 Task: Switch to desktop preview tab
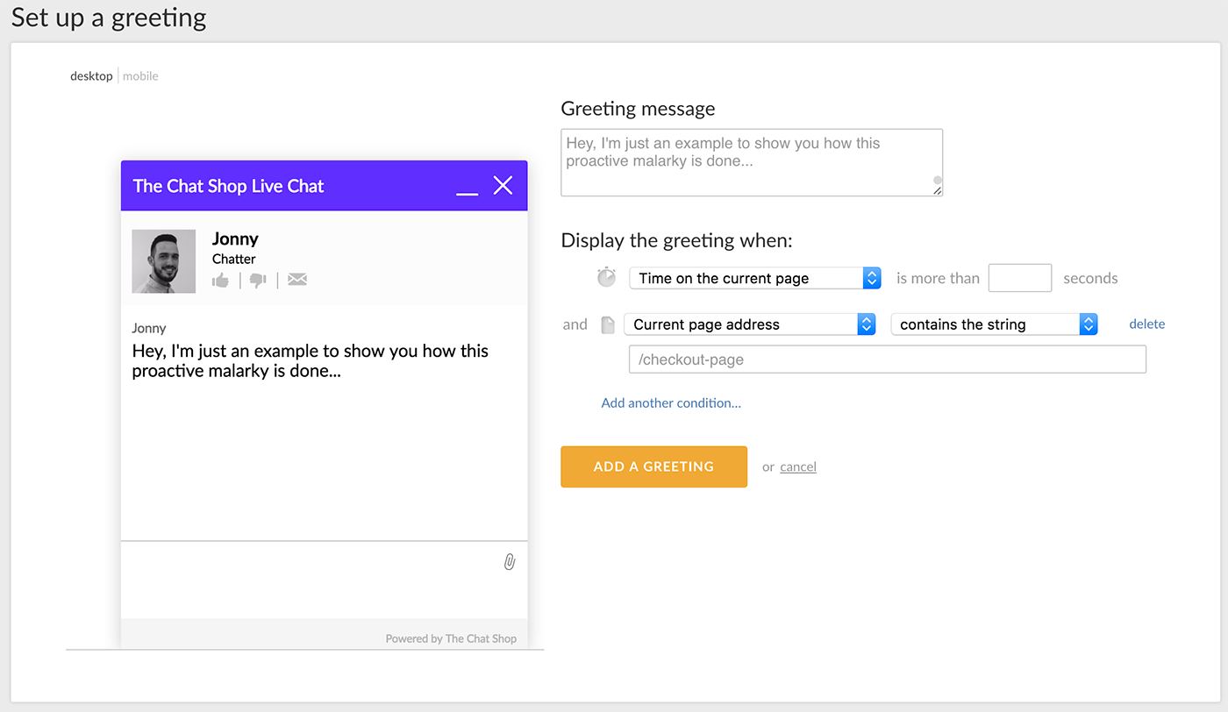(91, 76)
